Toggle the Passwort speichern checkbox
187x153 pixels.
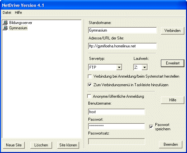click(151, 127)
